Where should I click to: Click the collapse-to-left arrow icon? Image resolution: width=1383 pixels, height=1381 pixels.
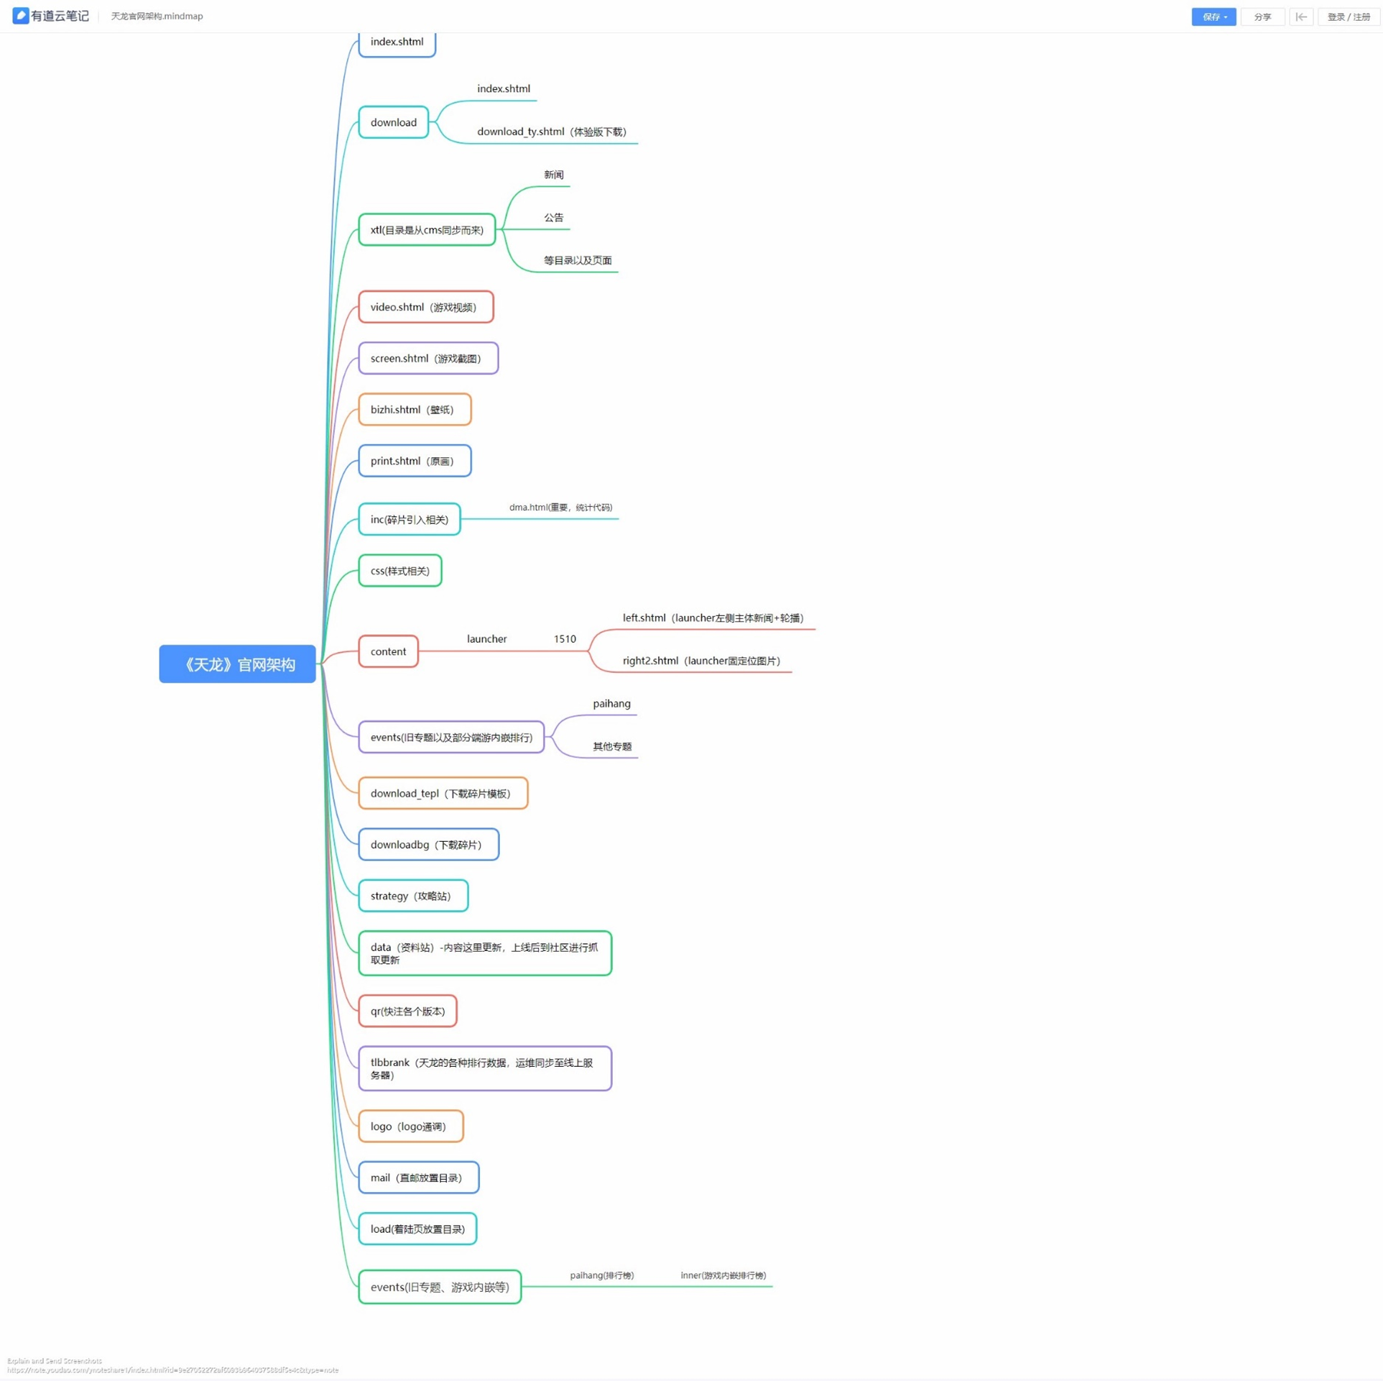tap(1300, 17)
